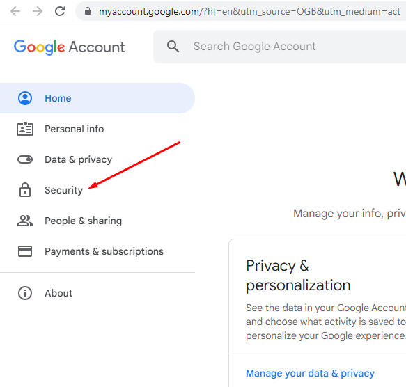Viewport: 406px width, 387px height.
Task: Click the Payments credit card icon
Action: coord(25,251)
